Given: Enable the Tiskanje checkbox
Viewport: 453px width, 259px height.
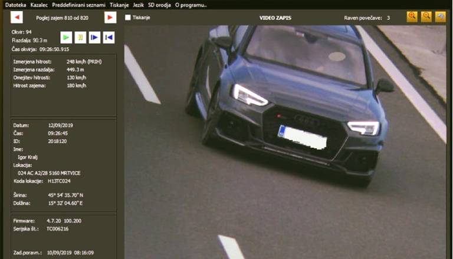Looking at the screenshot, I should tap(128, 18).
